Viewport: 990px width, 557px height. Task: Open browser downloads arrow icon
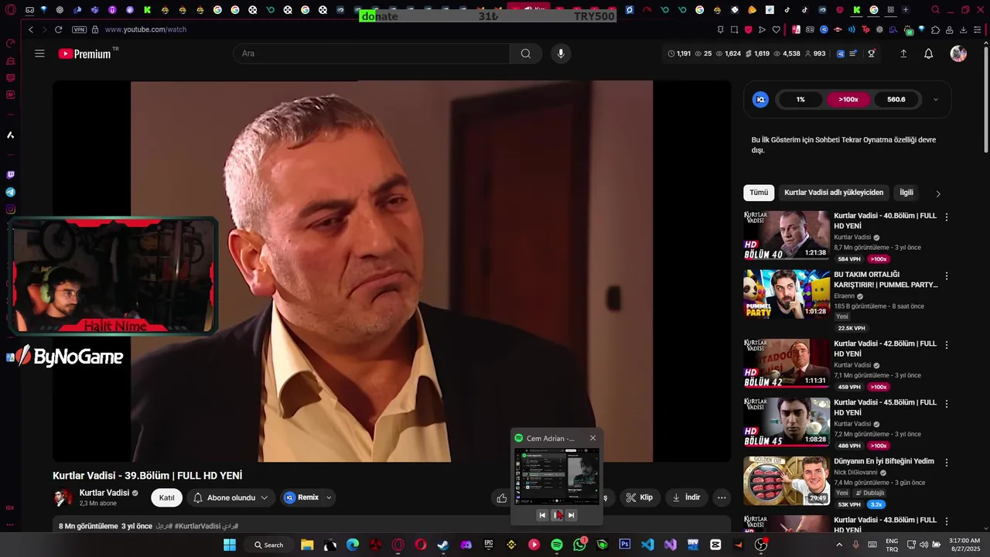[964, 29]
